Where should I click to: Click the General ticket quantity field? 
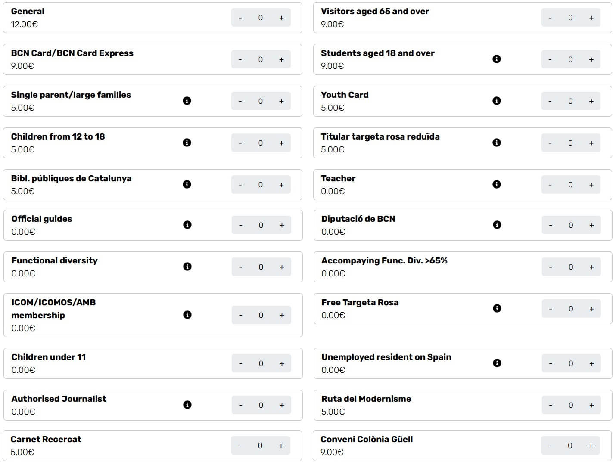[x=261, y=18]
